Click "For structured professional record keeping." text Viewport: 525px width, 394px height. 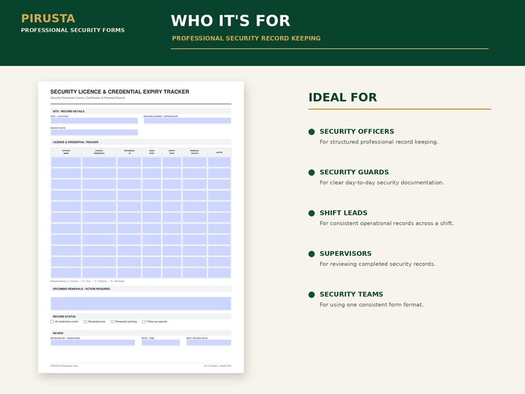pyautogui.click(x=379, y=142)
